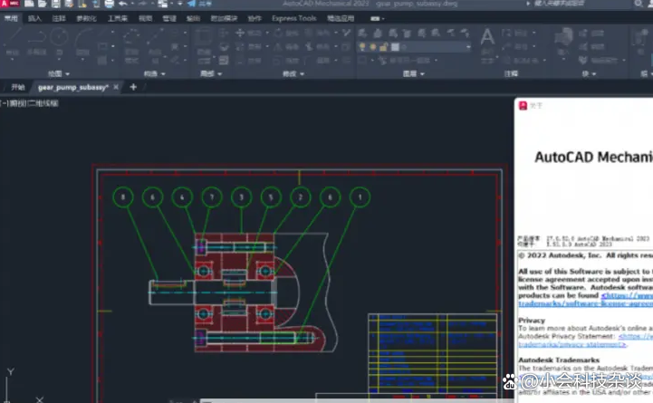Viewport: 653px width, 403px height.
Task: Click the search keyword input field in title bar
Action: coord(559,4)
